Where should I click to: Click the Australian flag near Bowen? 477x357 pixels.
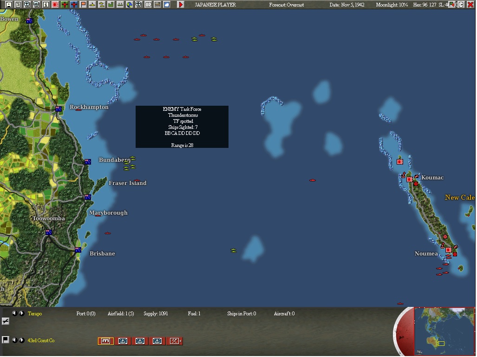point(29,21)
